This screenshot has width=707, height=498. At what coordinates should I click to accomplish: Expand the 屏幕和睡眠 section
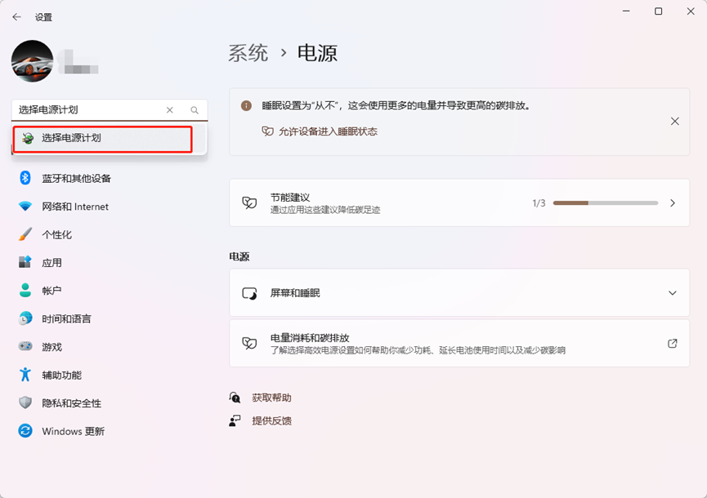coord(673,293)
